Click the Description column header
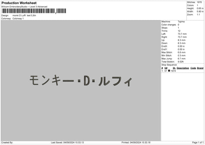 pos(183,68)
